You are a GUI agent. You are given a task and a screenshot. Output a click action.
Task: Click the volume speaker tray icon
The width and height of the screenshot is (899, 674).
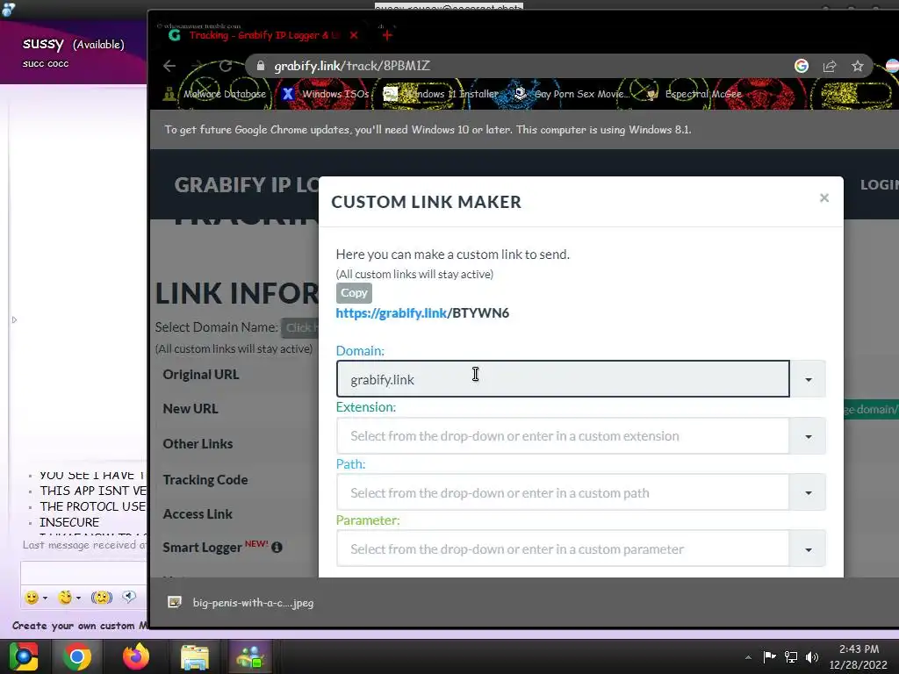click(x=812, y=656)
